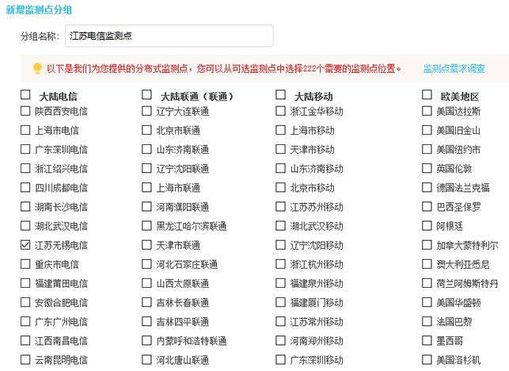509x371 pixels.
Task: Select the 辽宁大连联通 checkbox
Action: tap(147, 111)
